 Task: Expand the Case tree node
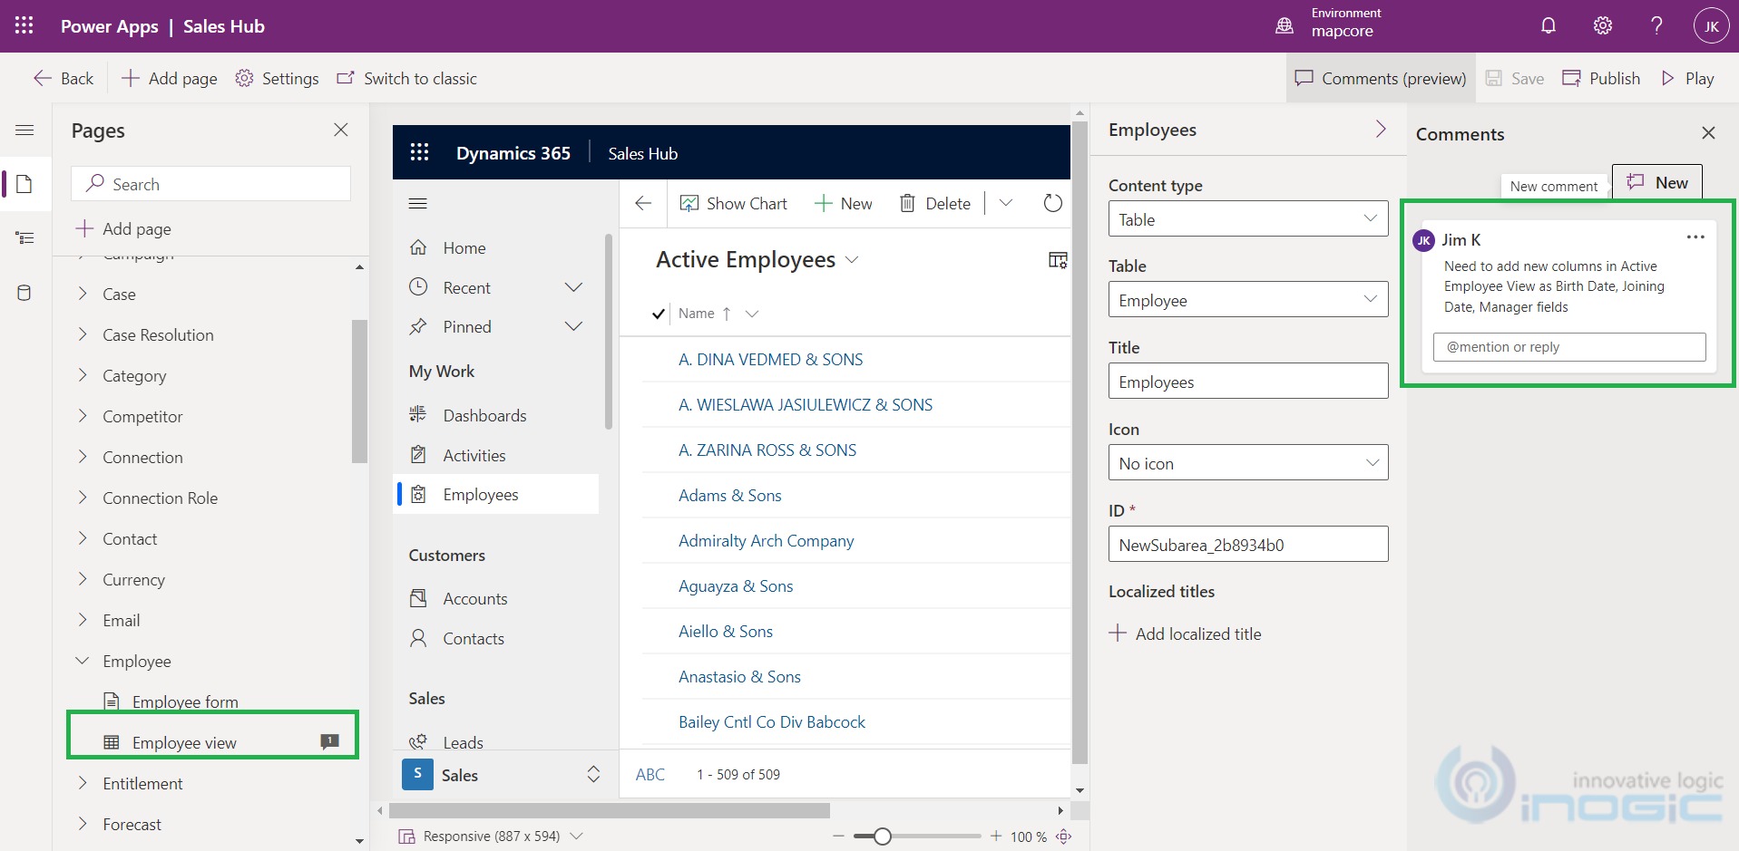83,294
